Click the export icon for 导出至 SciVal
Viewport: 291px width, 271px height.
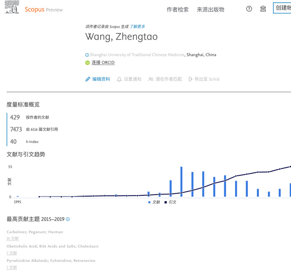[190, 79]
